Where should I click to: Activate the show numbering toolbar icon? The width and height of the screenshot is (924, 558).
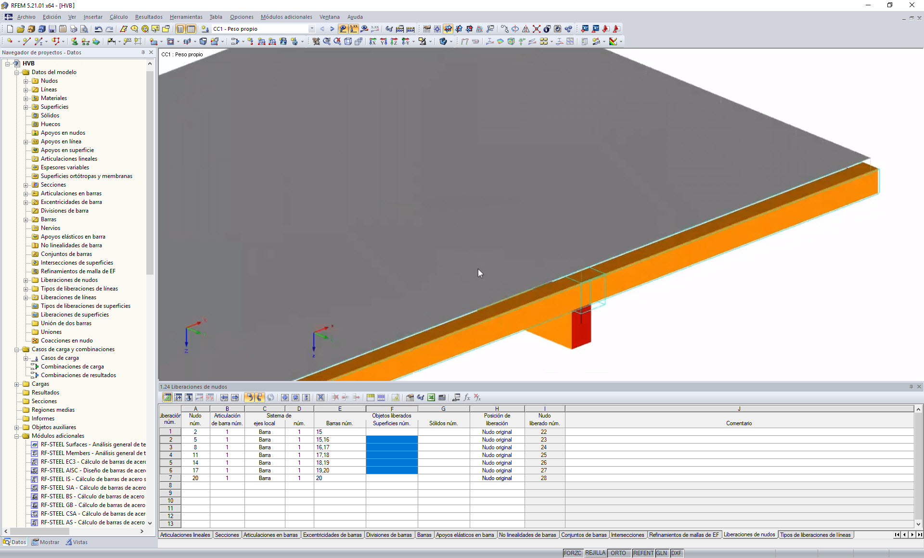354,29
